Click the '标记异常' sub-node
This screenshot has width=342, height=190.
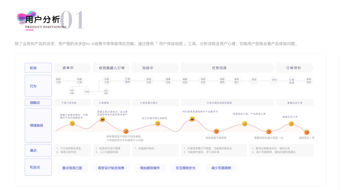[x=106, y=92]
